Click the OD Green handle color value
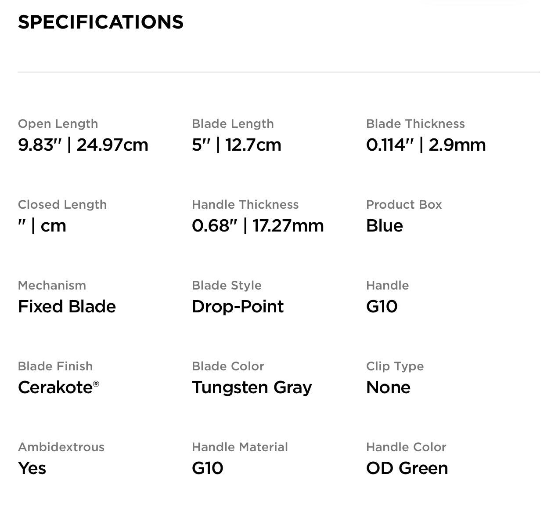Screen dimensions: 551x507 tap(407, 468)
